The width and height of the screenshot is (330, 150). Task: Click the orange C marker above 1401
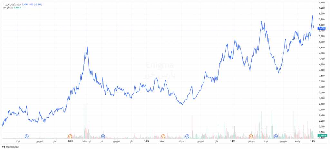coord(70,136)
